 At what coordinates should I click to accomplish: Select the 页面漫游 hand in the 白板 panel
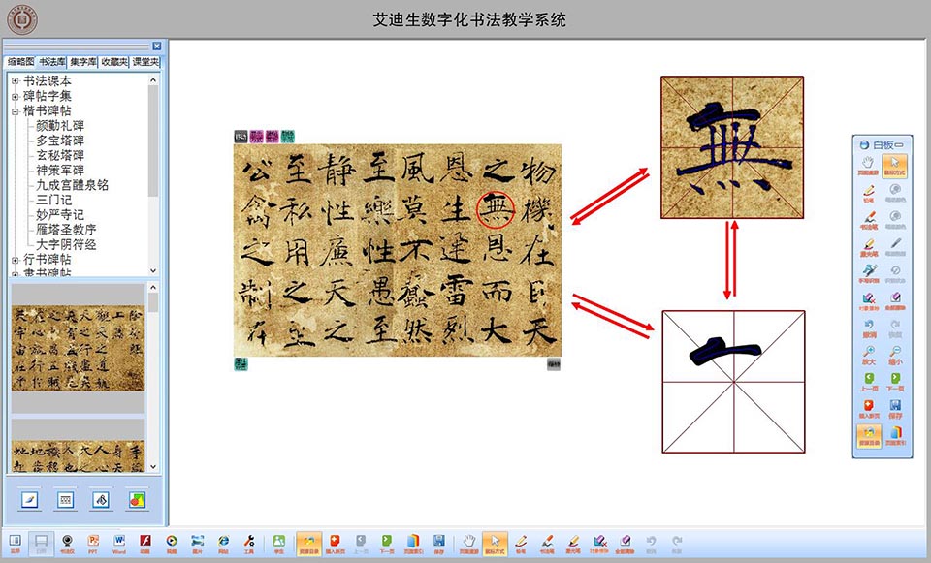[869, 166]
